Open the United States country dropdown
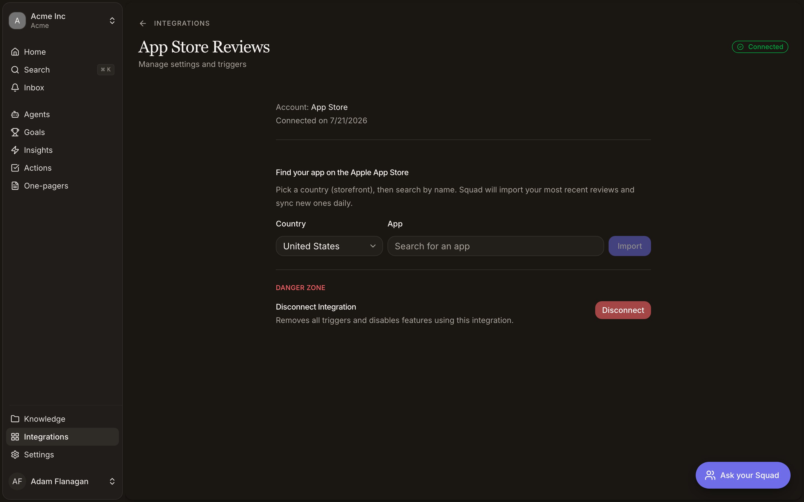Screen dimensions: 804x502 tap(329, 246)
